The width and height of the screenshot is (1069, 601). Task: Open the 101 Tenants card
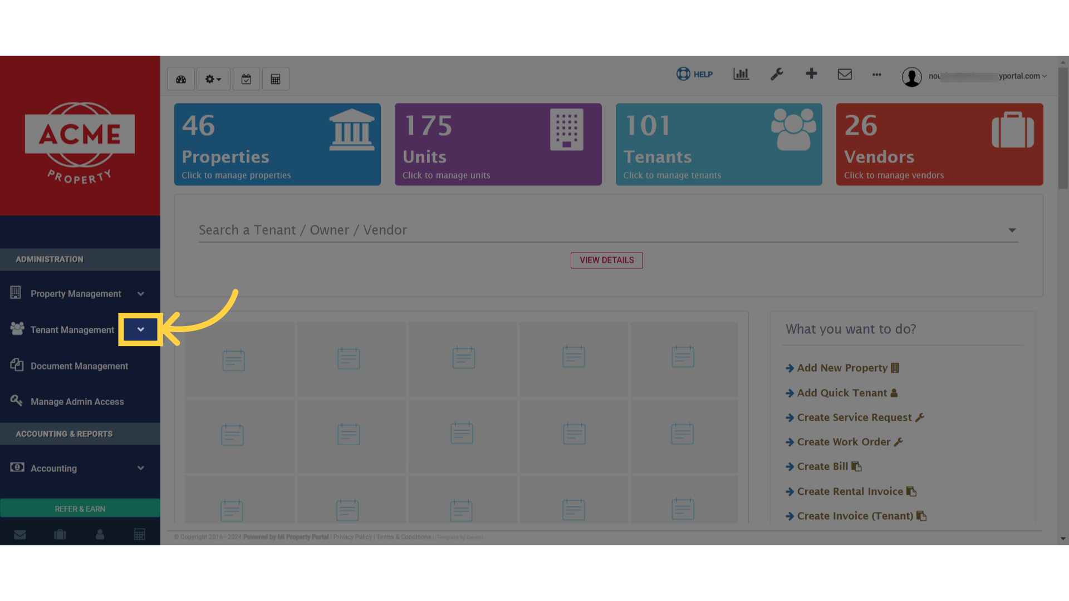pyautogui.click(x=719, y=144)
